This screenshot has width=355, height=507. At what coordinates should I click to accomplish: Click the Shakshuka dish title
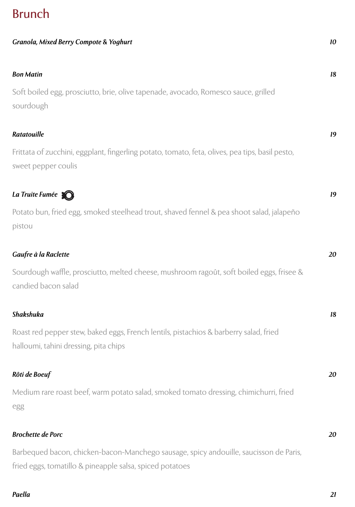(x=28, y=315)
